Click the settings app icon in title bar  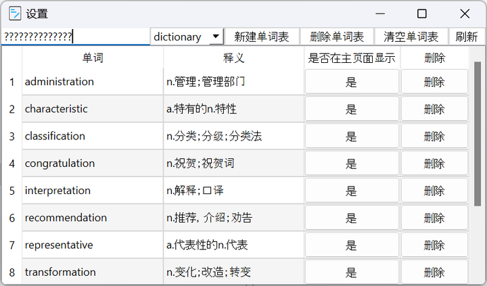[14, 14]
